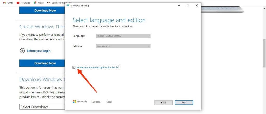The height and width of the screenshot is (114, 266).
Task: Click the Windows 11 Setup title icon
Action: (x=68, y=5)
